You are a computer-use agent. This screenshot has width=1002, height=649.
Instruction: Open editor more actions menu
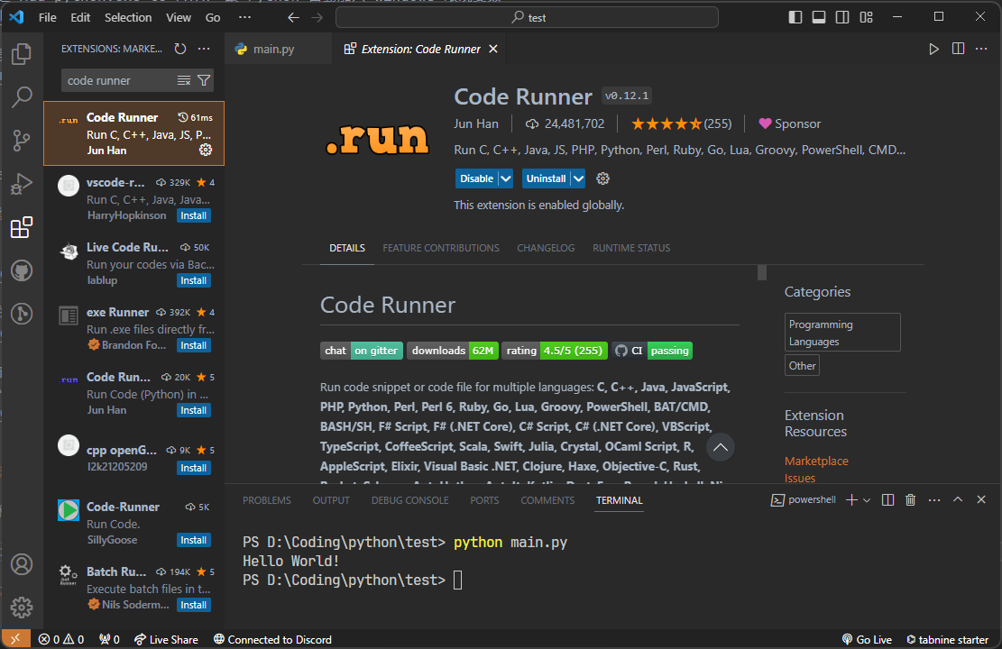tap(981, 50)
